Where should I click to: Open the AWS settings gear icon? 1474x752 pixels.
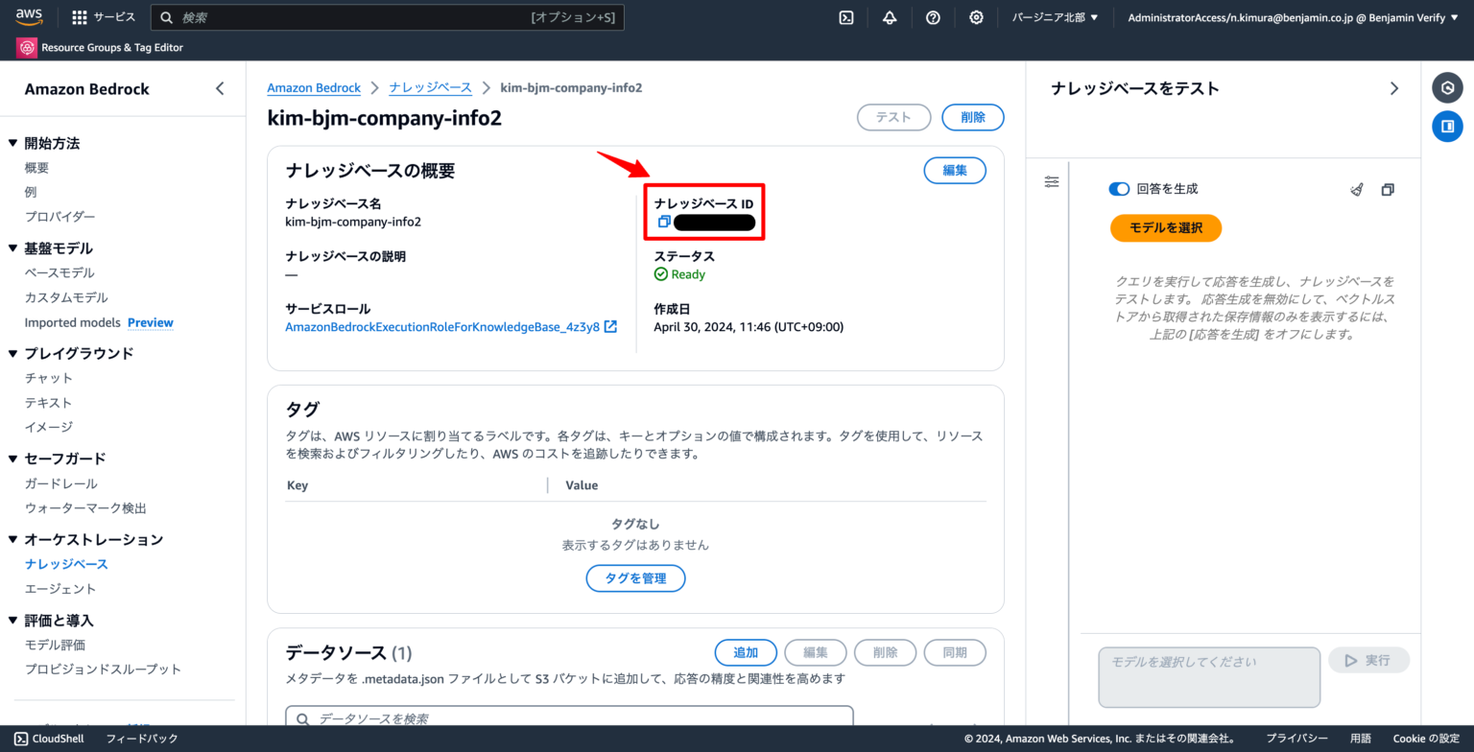[x=976, y=17]
